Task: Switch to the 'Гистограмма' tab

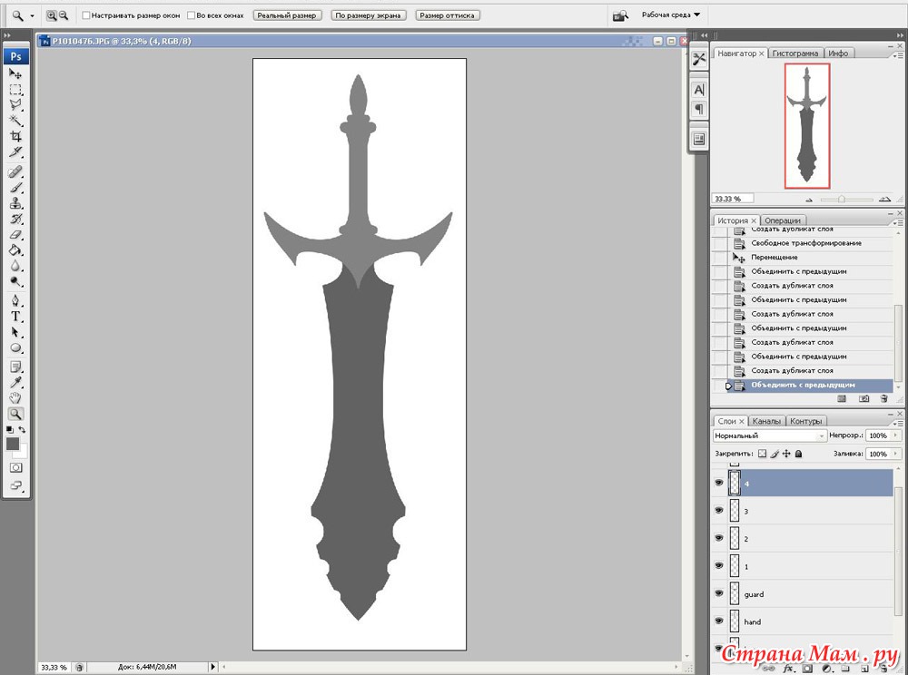Action: tap(795, 54)
